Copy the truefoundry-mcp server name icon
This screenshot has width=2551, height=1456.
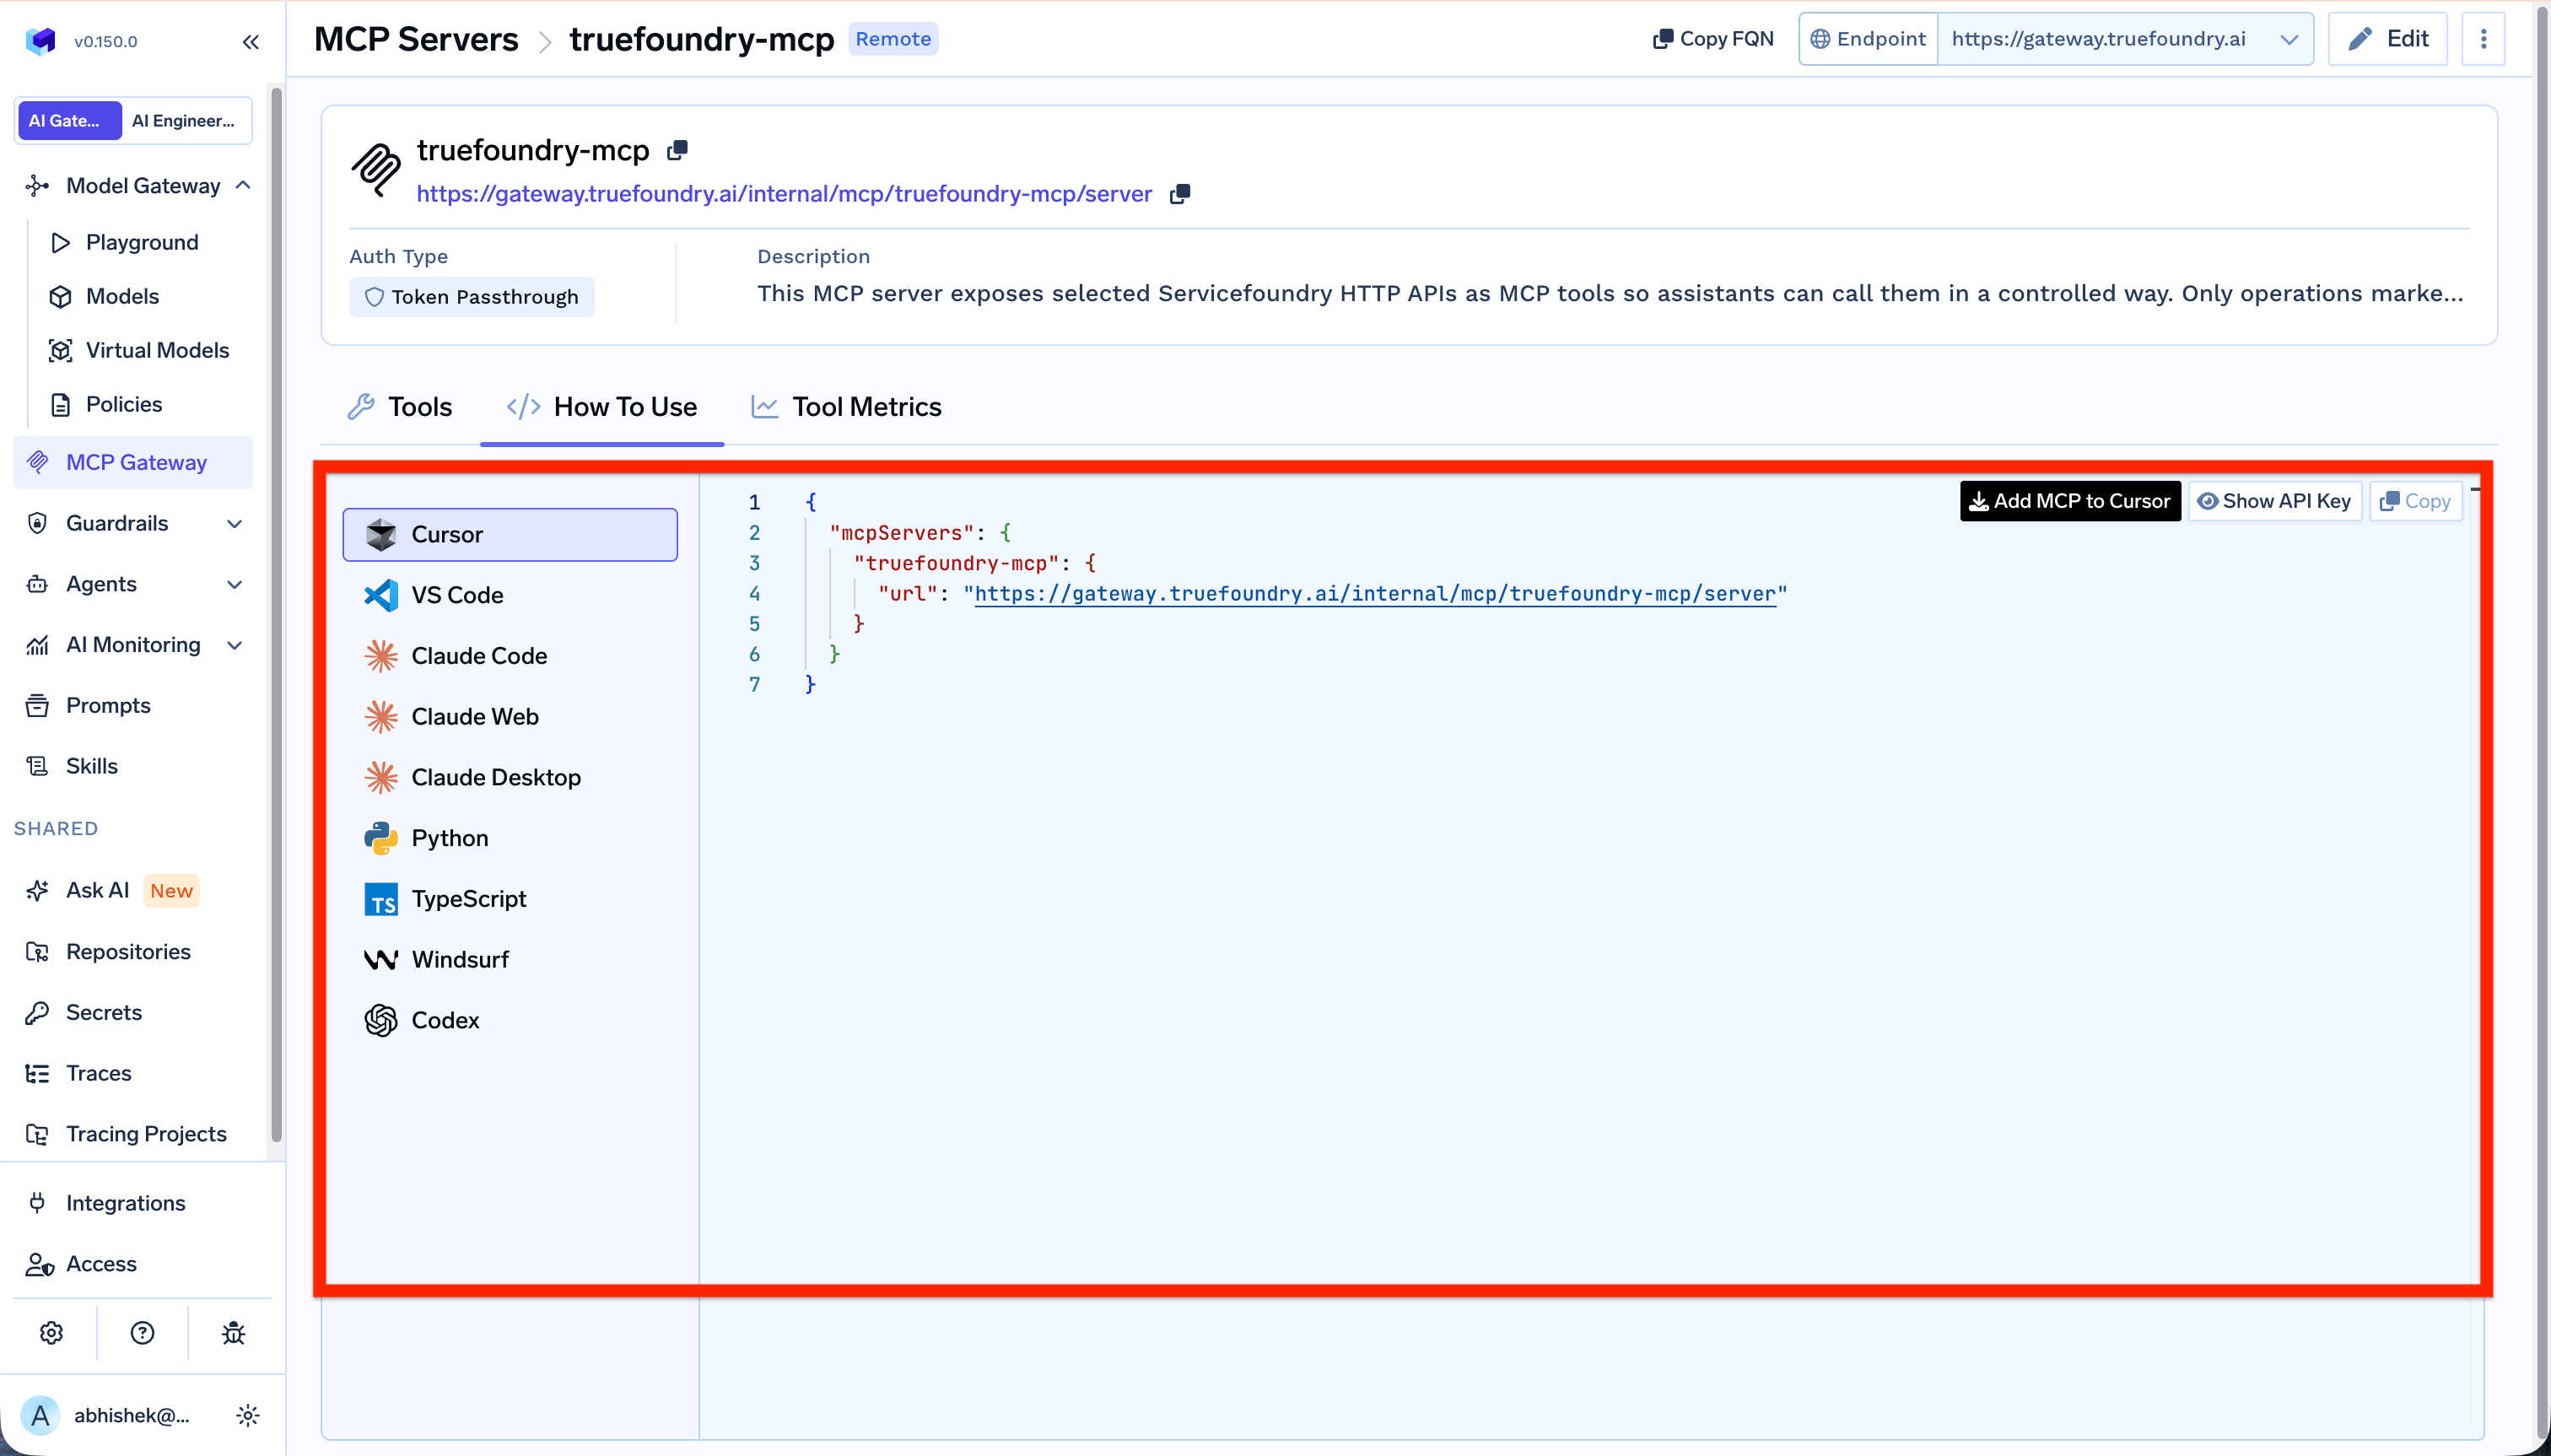(x=677, y=150)
